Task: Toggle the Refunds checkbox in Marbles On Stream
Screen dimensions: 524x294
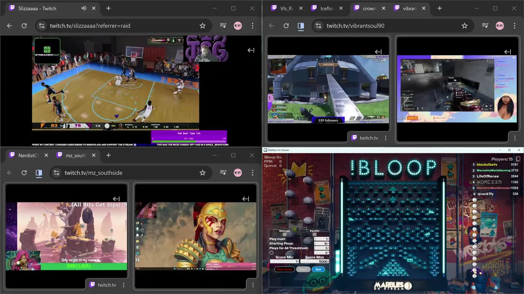Action: pos(284,234)
